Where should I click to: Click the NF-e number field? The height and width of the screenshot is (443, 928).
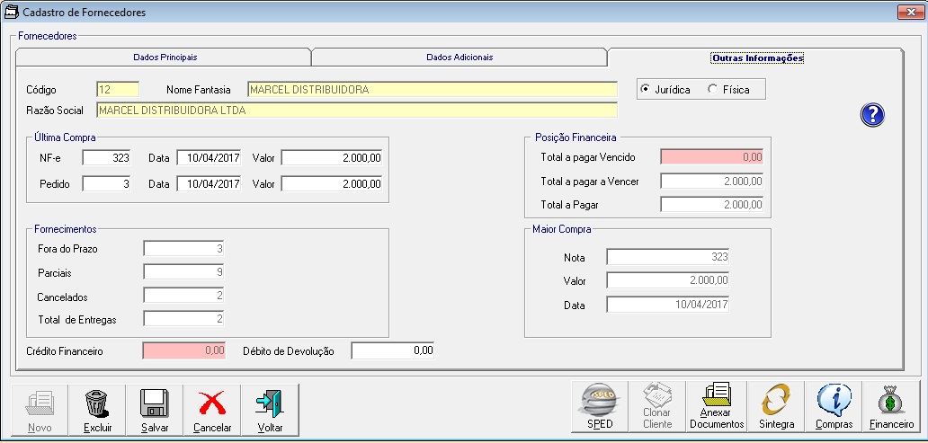107,157
